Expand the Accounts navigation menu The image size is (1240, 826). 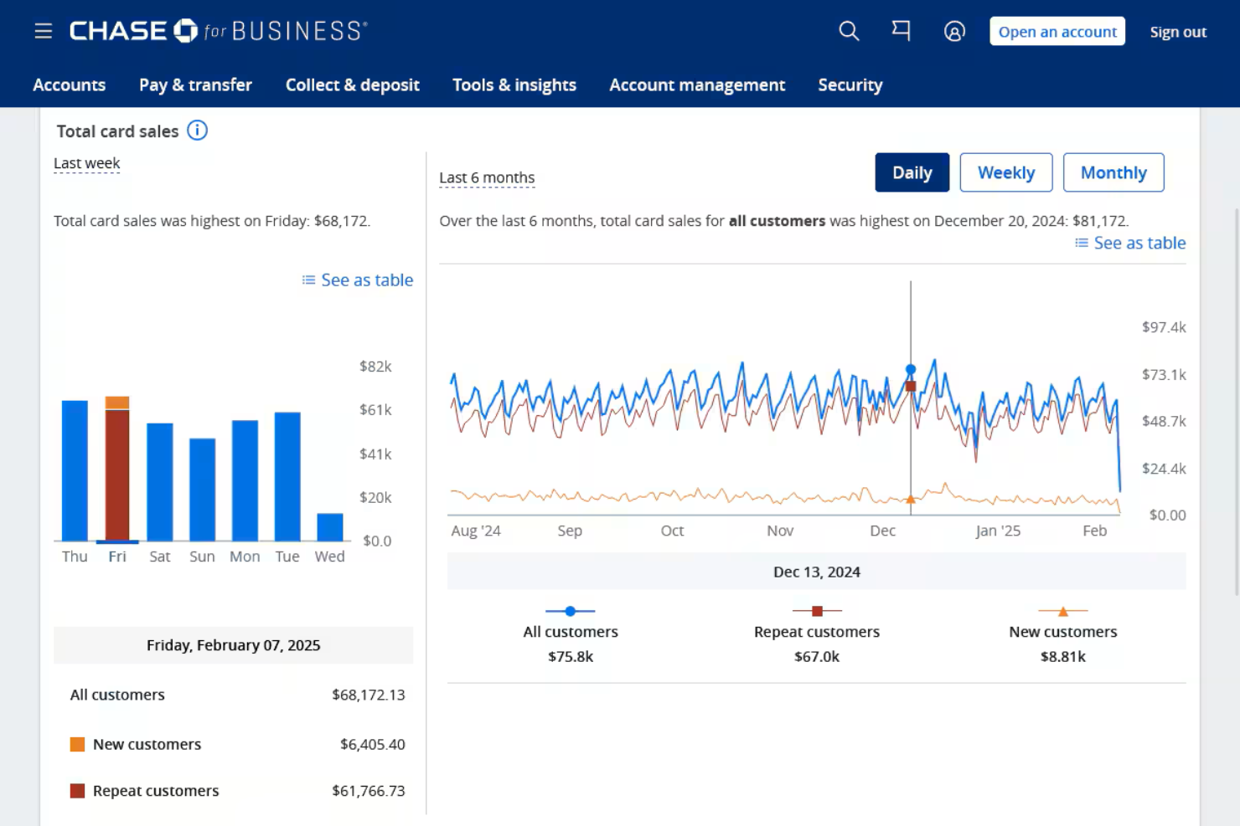point(70,85)
